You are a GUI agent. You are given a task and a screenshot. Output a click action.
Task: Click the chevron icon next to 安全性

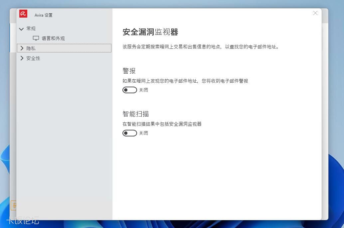(21, 58)
